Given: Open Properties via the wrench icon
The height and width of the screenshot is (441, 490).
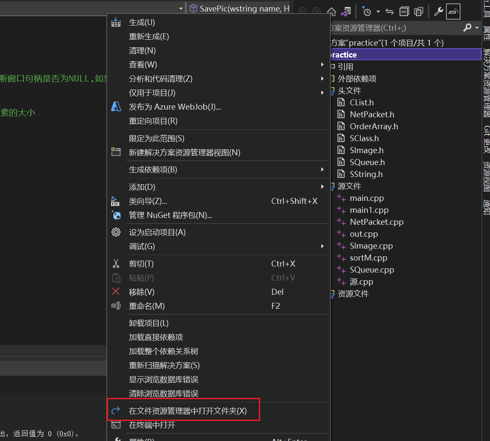Looking at the screenshot, I should [x=438, y=12].
